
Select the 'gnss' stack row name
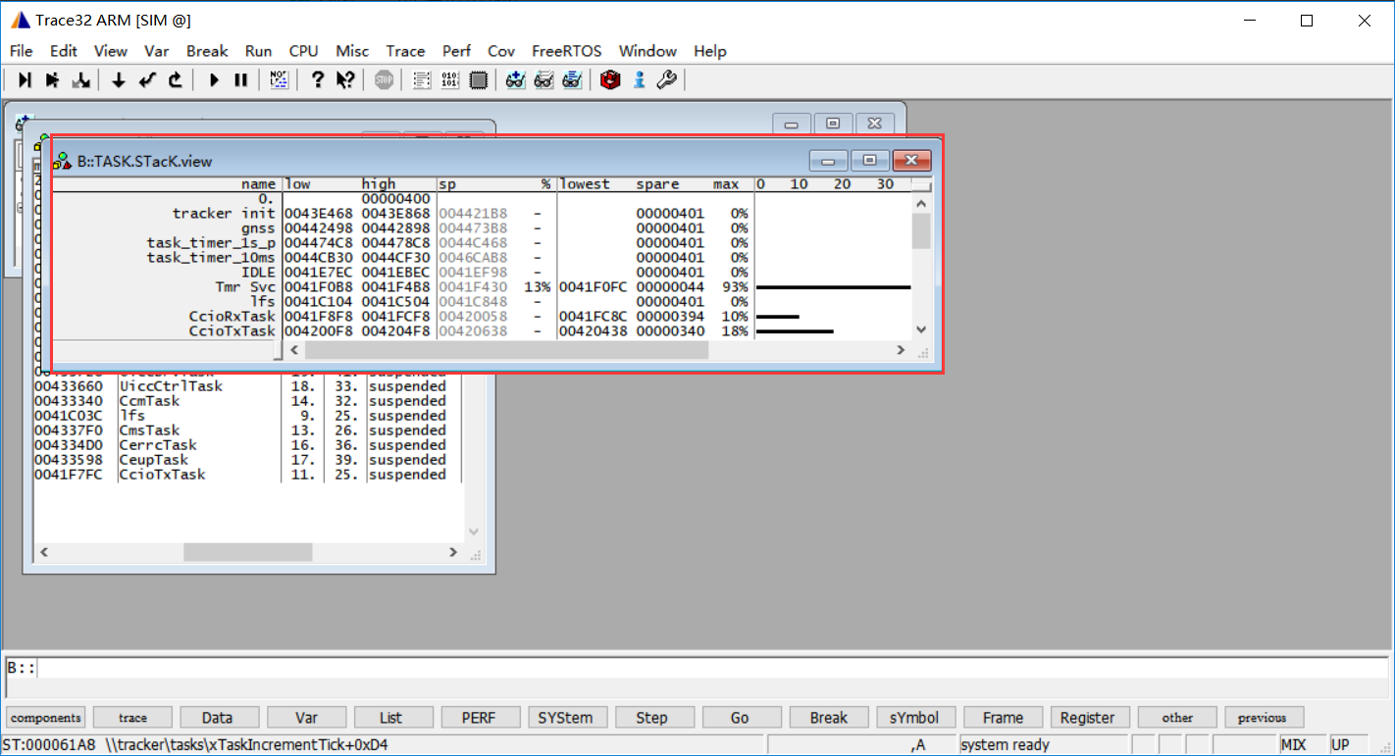coord(259,228)
